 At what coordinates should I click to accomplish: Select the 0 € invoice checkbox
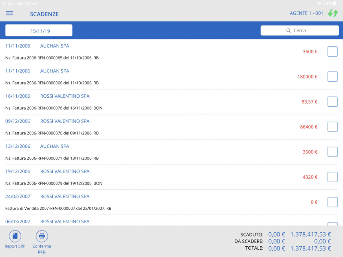(332, 202)
